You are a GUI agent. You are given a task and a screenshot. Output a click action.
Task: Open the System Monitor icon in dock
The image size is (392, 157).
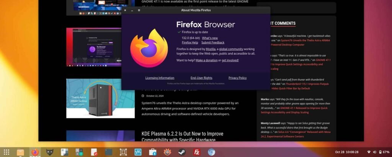[138, 152]
